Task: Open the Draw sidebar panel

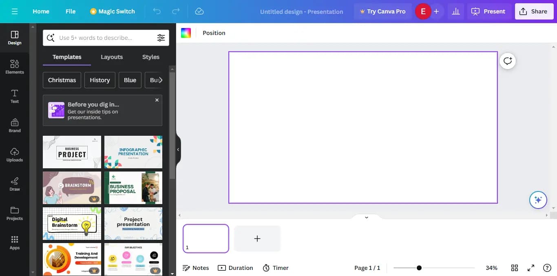Action: click(15, 184)
